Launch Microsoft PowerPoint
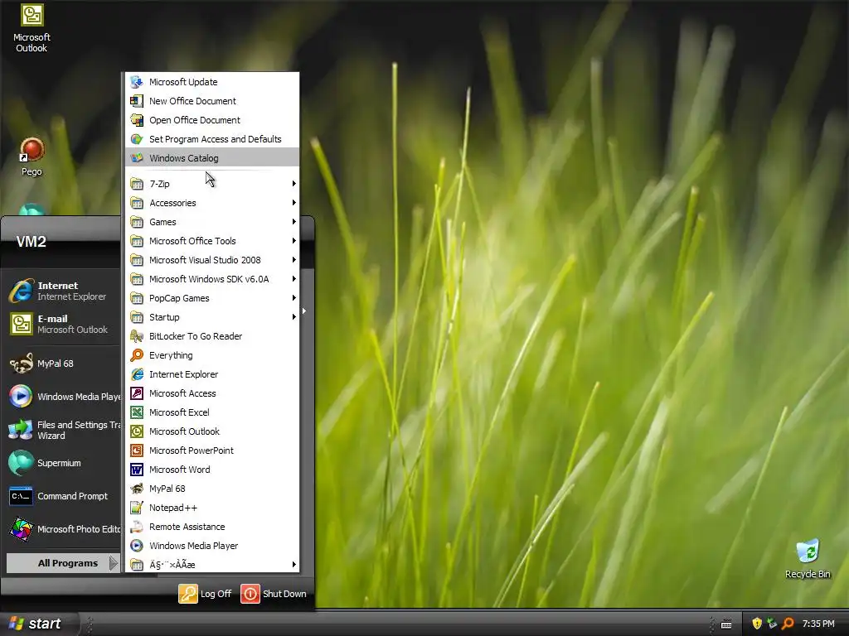This screenshot has height=636, width=849. [x=212, y=450]
